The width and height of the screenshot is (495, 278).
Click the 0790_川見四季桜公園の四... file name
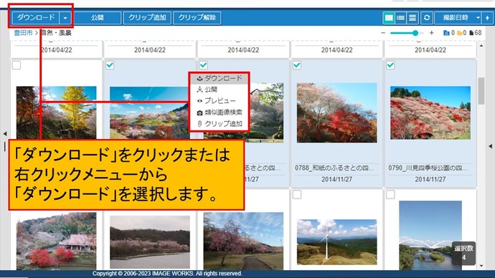[428, 168]
